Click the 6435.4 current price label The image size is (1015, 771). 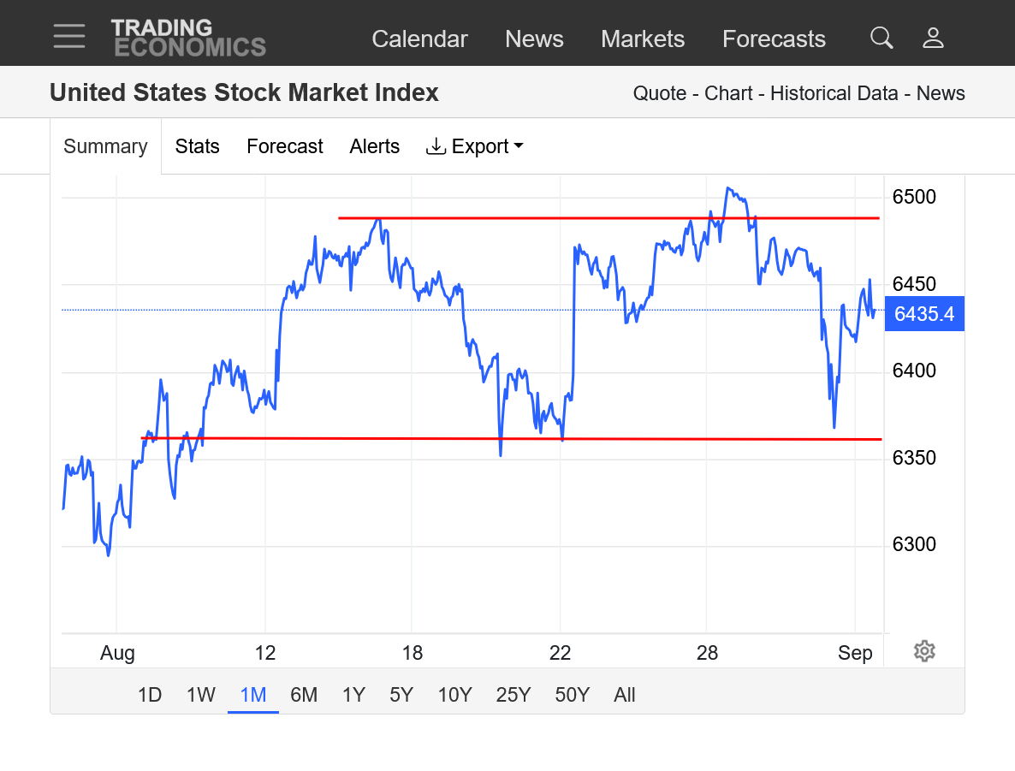[924, 314]
